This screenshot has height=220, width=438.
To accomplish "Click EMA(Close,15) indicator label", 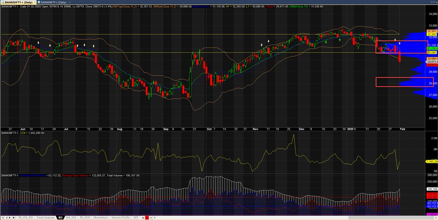I will pyautogui.click(x=299, y=7).
